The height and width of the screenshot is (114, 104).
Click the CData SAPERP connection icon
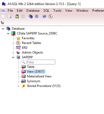tap(13, 33)
